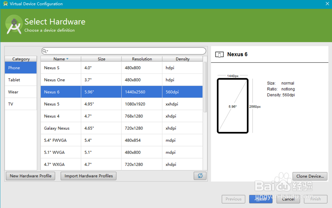This screenshot has width=332, height=208.
Task: Click the Finish button
Action: pos(315,199)
